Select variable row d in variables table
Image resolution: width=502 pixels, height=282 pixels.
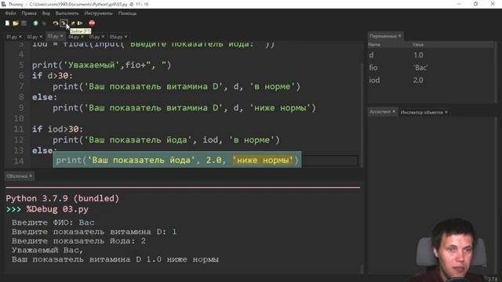(x=431, y=55)
